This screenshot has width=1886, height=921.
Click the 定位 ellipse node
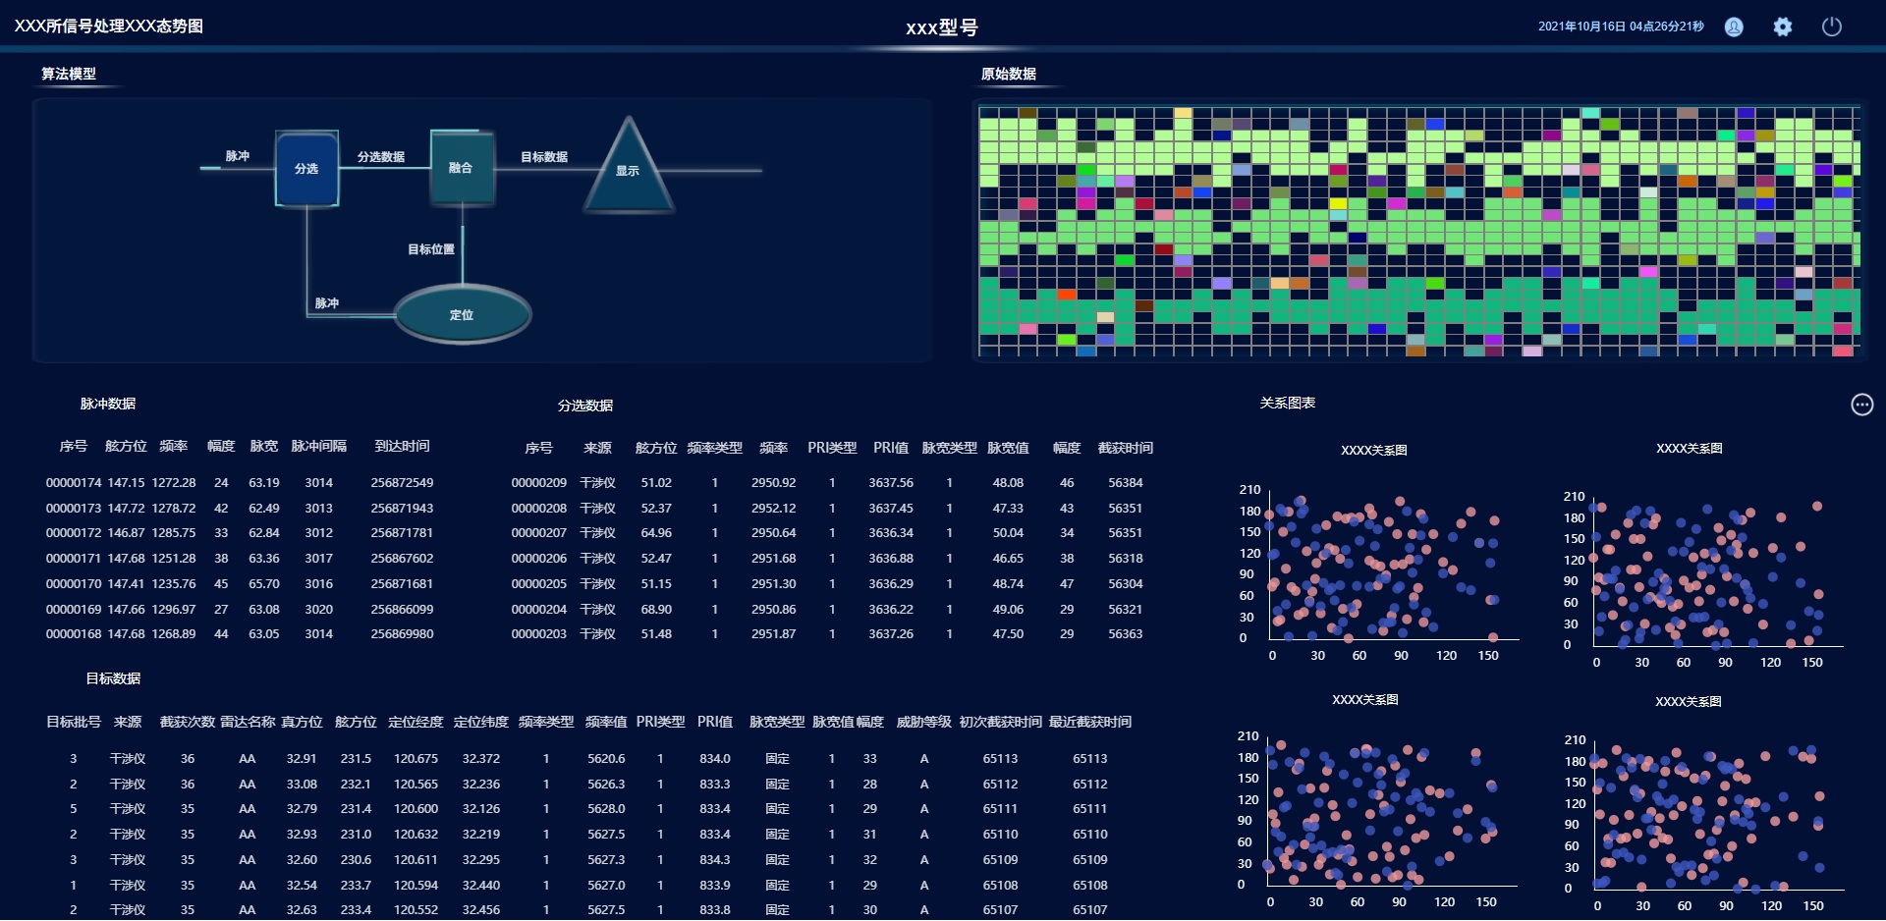(462, 315)
